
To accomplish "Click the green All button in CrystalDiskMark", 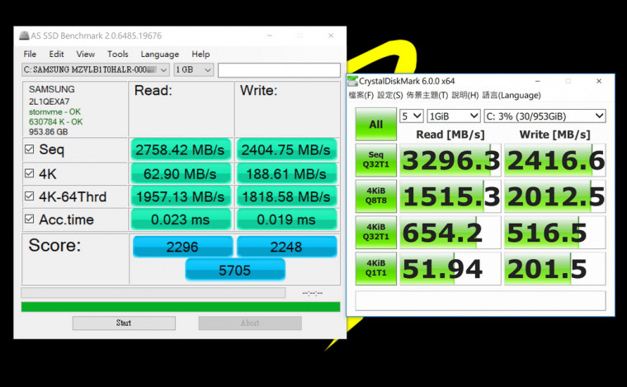I will point(376,124).
